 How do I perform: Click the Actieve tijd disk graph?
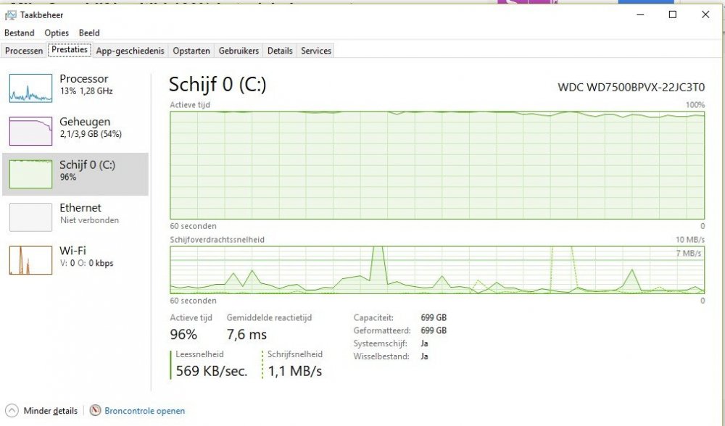437,164
